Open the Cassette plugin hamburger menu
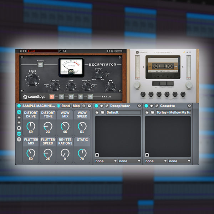This screenshot has width=214, height=214. (x=190, y=52)
